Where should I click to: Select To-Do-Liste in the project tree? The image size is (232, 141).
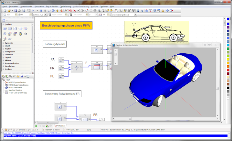pyautogui.click(x=18, y=93)
